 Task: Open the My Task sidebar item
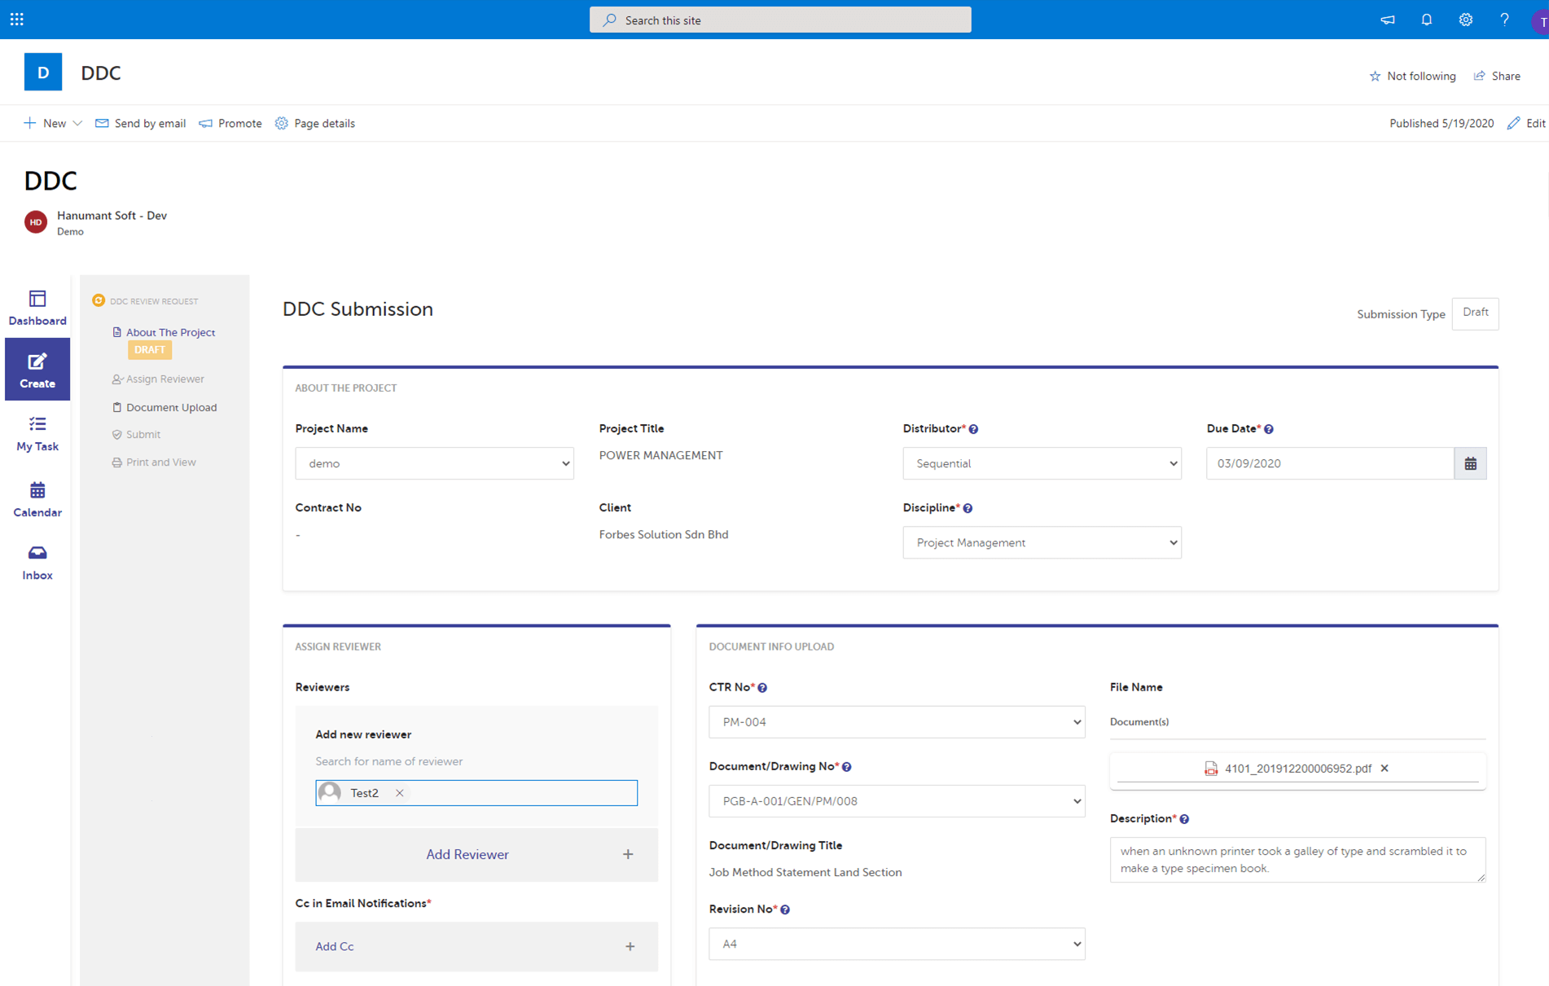click(37, 433)
